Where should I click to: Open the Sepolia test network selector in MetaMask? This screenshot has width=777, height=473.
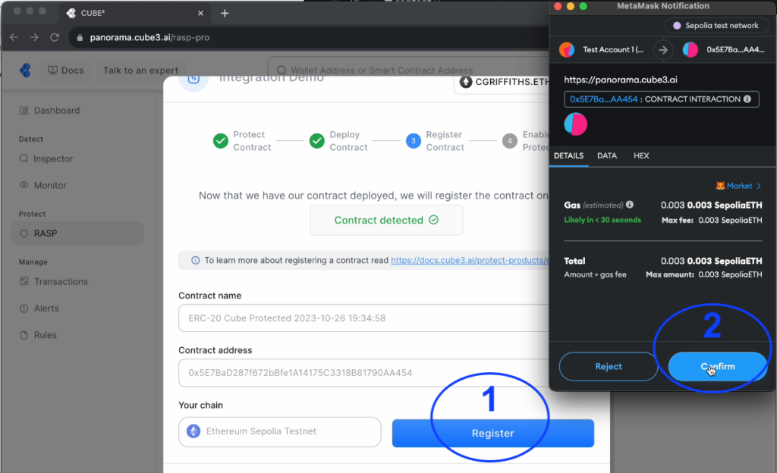click(716, 26)
